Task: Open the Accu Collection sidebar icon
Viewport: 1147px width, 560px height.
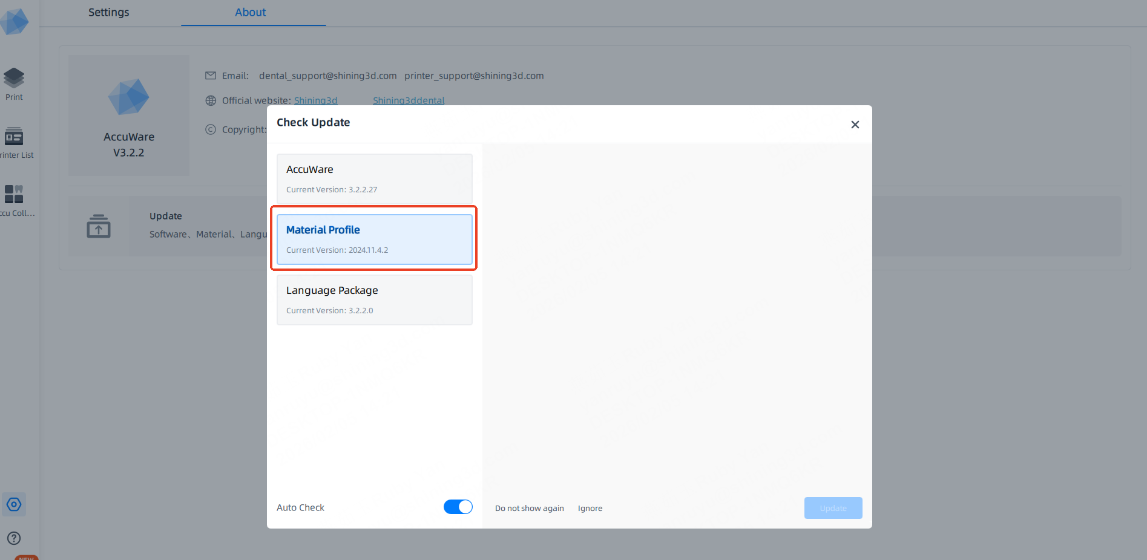Action: pos(15,201)
